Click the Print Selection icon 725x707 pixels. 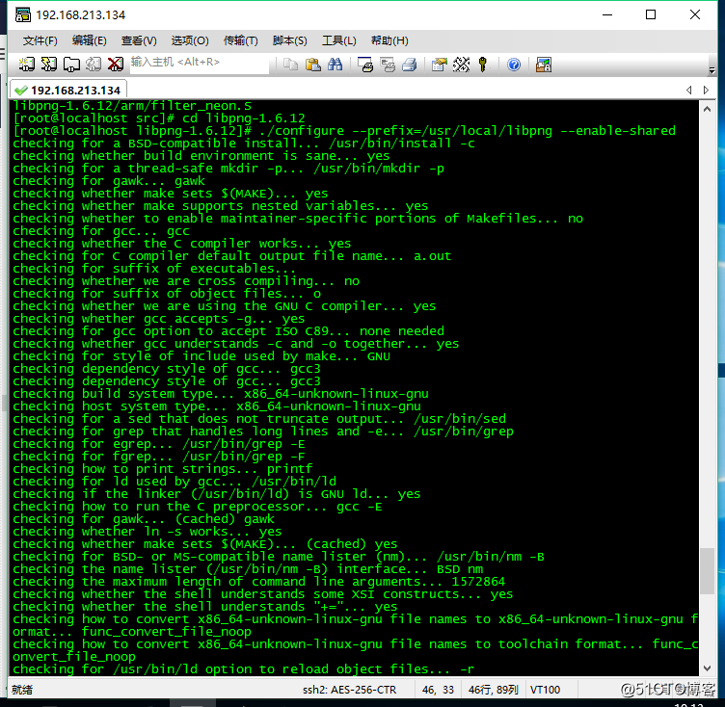(x=388, y=65)
